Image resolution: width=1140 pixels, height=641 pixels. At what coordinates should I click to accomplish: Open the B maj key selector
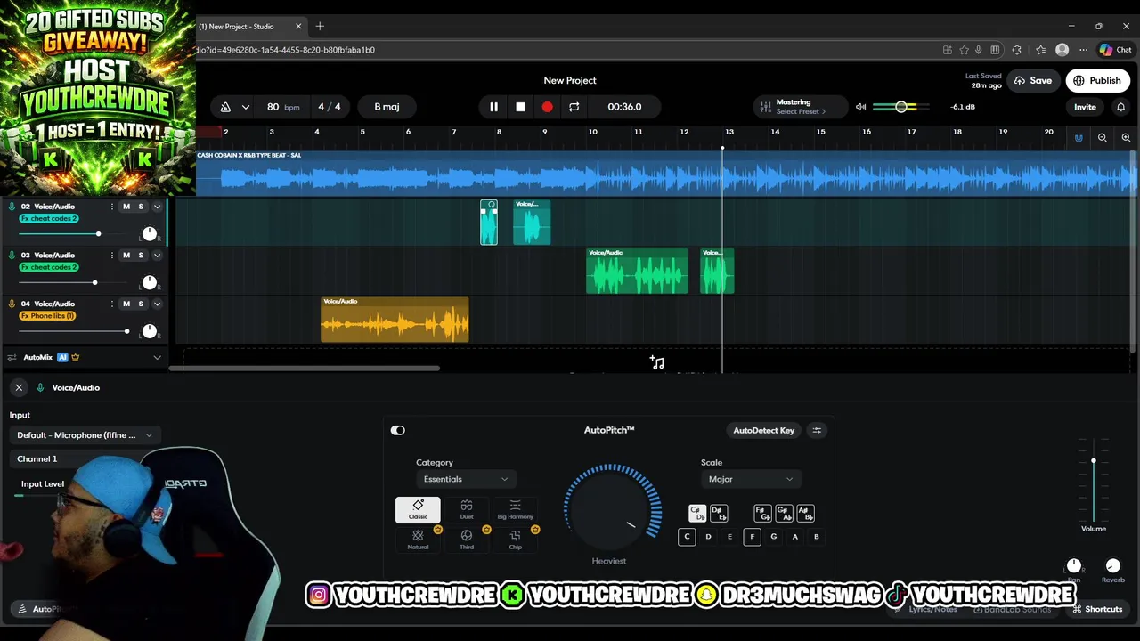coord(387,107)
